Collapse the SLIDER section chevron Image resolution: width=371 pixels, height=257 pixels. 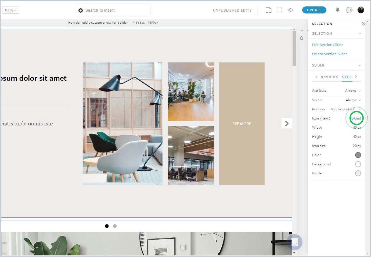(359, 65)
